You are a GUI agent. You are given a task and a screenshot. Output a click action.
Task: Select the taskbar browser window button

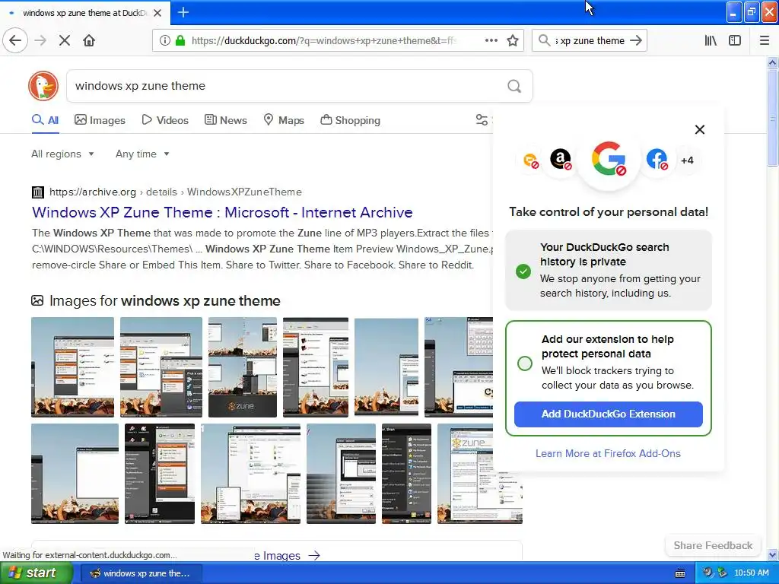tap(141, 573)
